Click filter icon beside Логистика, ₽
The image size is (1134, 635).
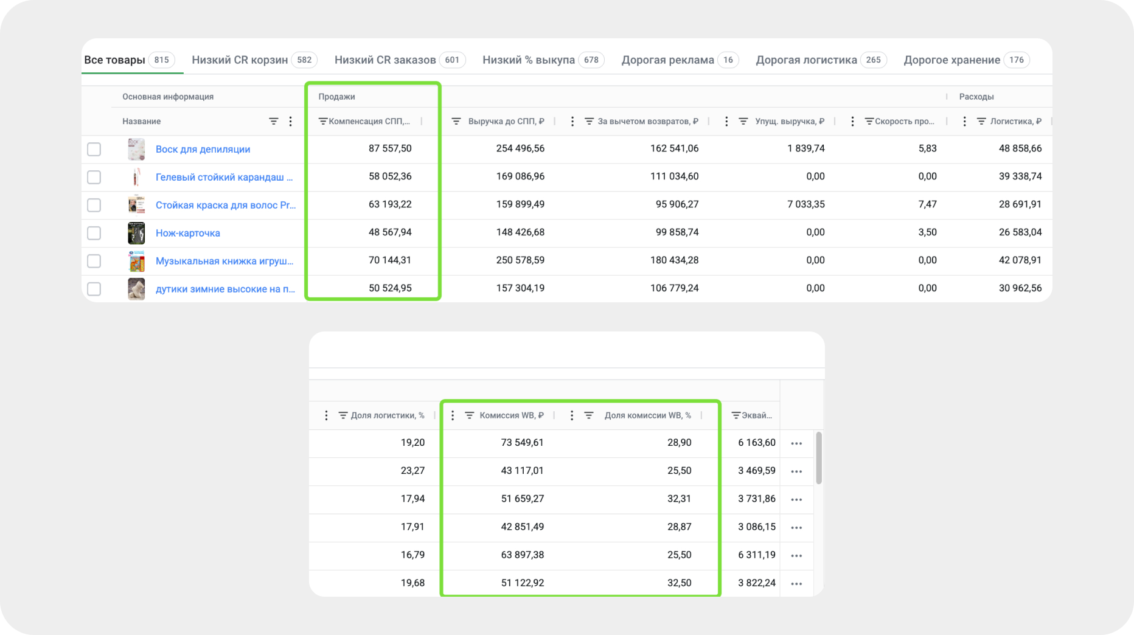click(981, 122)
